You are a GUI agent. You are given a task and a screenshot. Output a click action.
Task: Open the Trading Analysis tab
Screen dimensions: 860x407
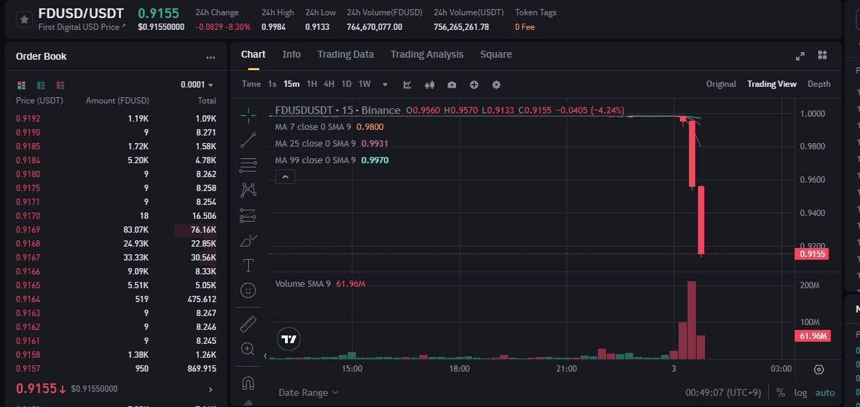427,54
